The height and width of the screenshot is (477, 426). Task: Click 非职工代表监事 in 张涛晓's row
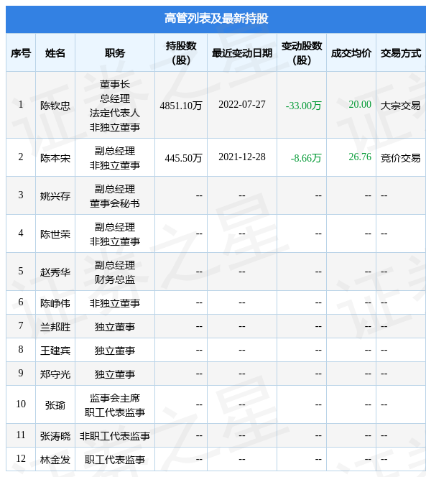115,436
